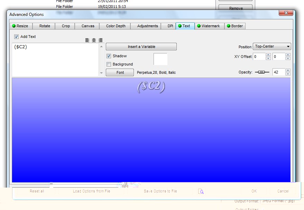Viewport: 304px width, 210px height.
Task: Disable the Shadow option
Action: [x=109, y=56]
